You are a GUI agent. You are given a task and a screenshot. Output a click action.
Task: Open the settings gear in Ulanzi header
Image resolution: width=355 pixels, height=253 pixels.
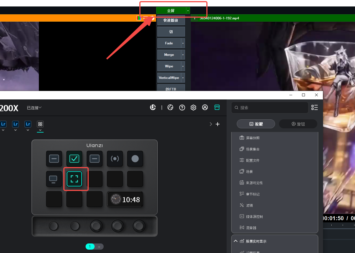coord(193,108)
